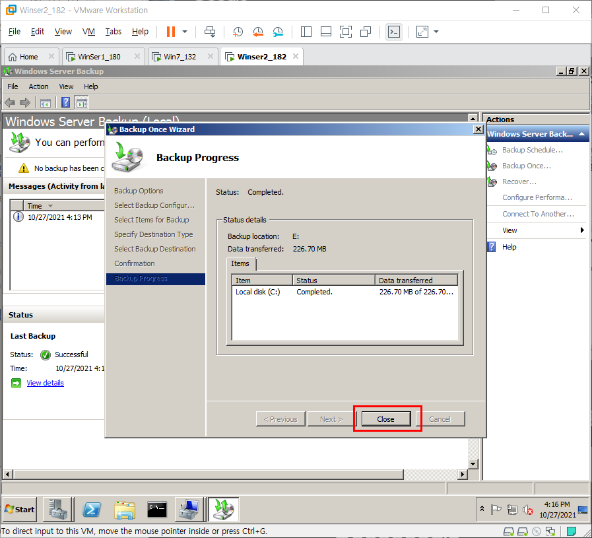The image size is (592, 538).
Task: Switch to the WinSer1_180 tab
Action: 99,57
